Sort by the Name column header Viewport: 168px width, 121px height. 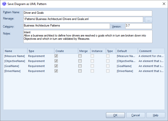[x=15, y=51]
